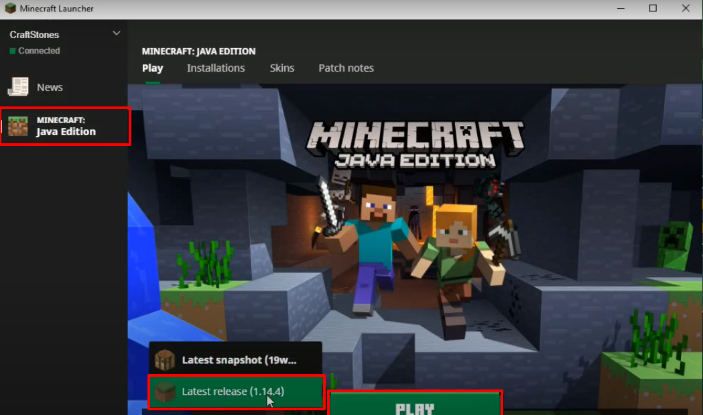Screen dimensions: 703x415
Task: Select Latest snapshot (19w...) version
Action: [x=235, y=359]
